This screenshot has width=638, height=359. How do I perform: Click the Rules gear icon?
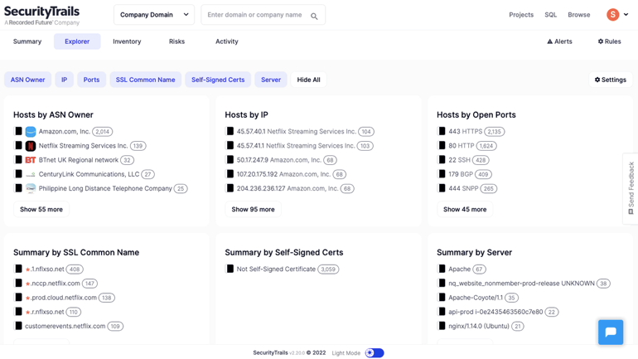(600, 41)
